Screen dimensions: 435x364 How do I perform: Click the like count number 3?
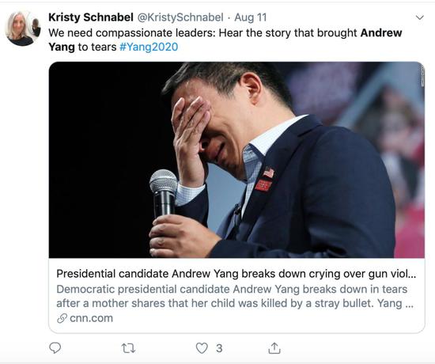tap(219, 348)
